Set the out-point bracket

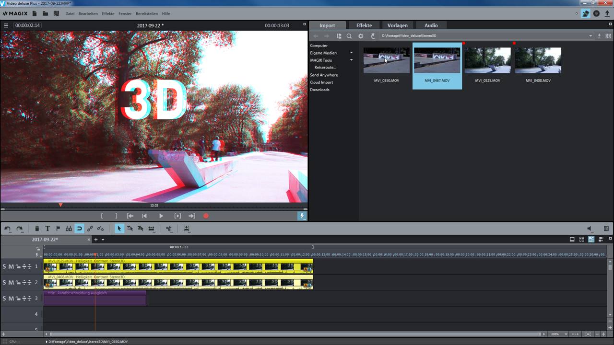coord(116,216)
